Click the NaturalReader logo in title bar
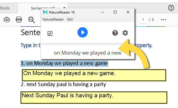Screen dimensions: 178x108 [x=45, y=12]
